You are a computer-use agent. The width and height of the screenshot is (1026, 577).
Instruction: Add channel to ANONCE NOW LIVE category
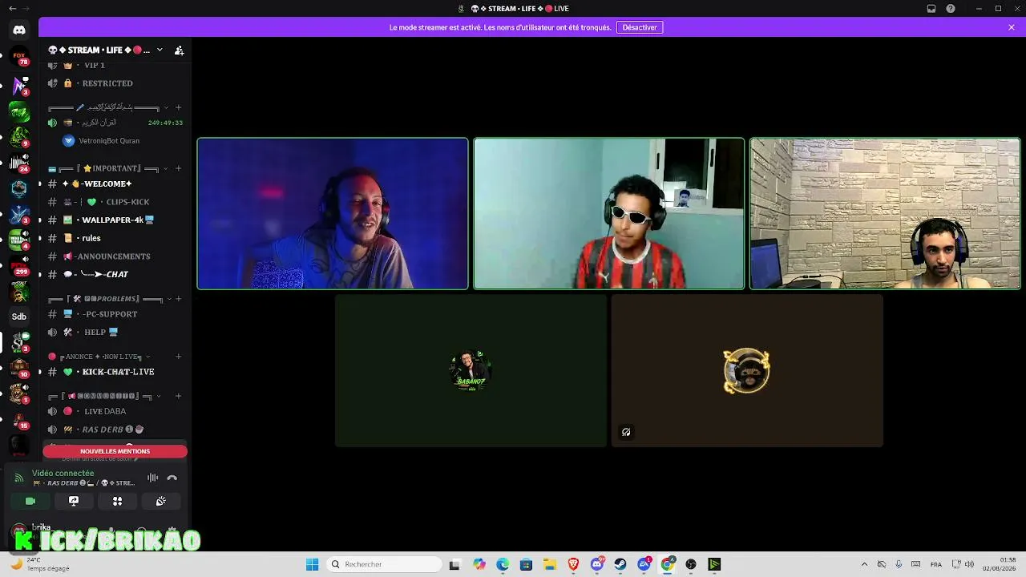(x=178, y=357)
